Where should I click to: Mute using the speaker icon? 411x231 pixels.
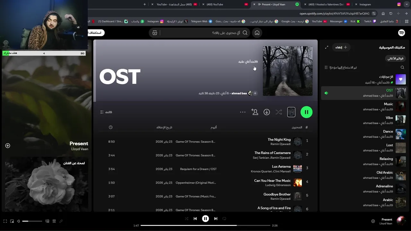pos(18,221)
